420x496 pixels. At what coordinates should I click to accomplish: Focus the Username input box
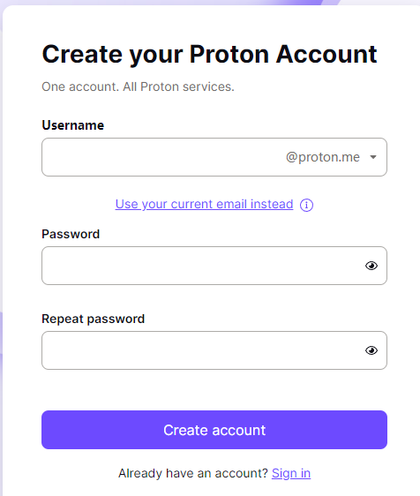[x=163, y=157]
